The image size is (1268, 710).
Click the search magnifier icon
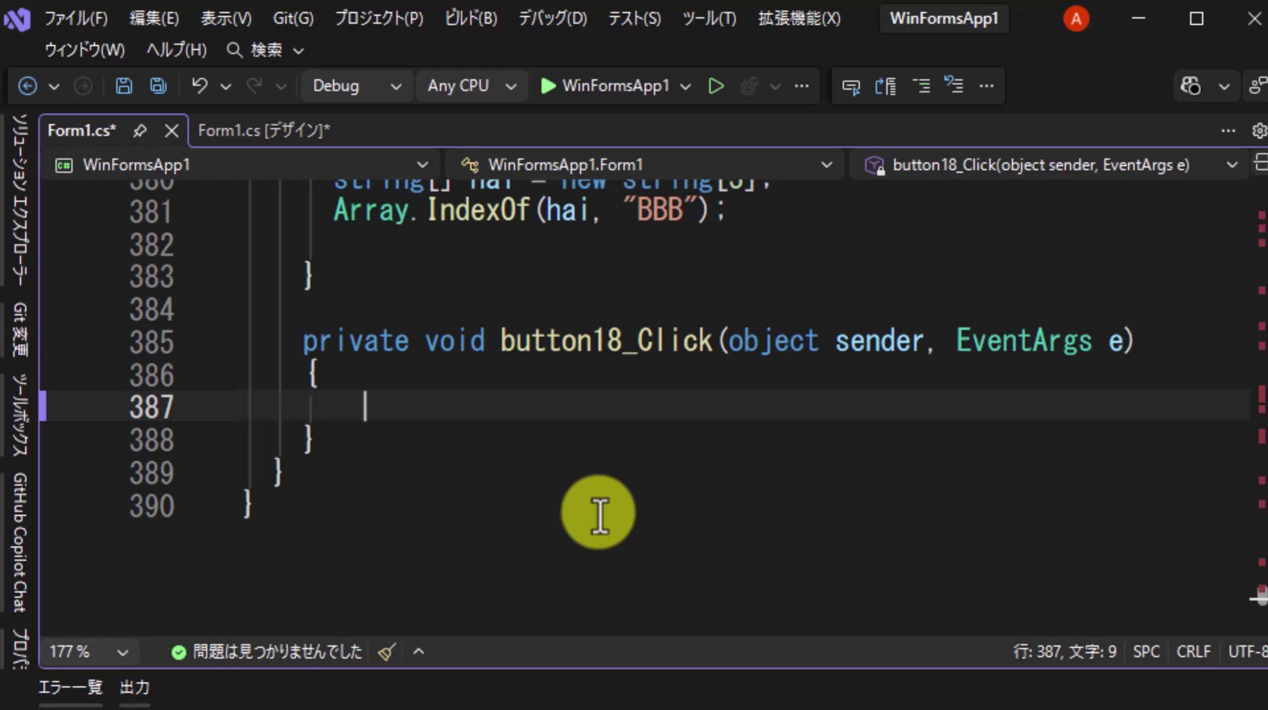pos(234,50)
